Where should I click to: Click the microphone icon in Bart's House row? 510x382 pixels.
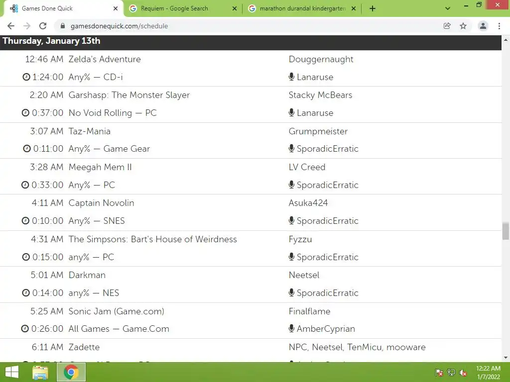click(292, 257)
